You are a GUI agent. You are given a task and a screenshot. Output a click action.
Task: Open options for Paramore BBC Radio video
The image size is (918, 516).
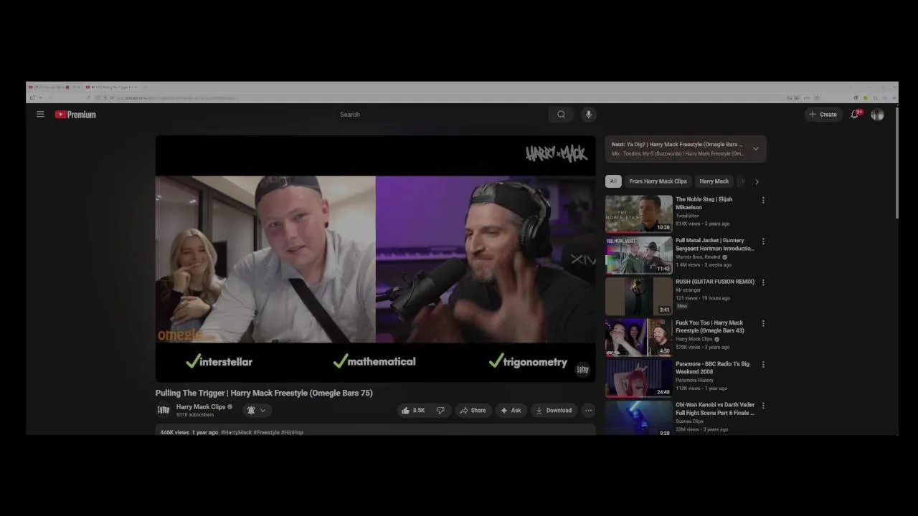pos(763,364)
